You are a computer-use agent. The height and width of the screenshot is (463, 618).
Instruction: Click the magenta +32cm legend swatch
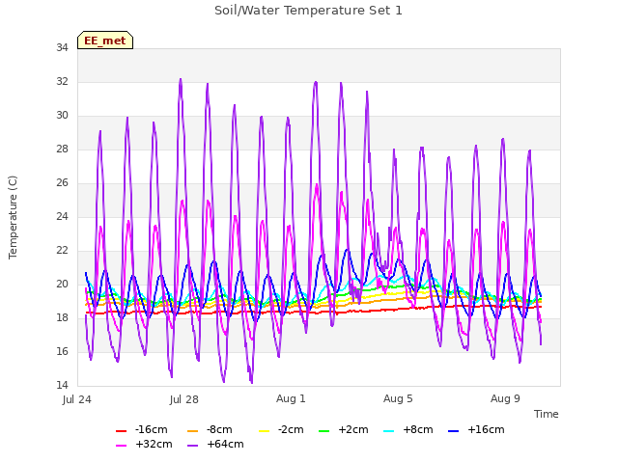point(121,446)
